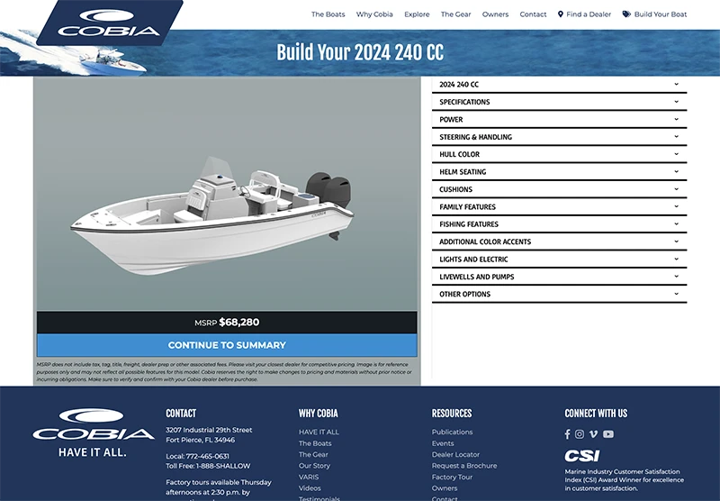Open The Gear navigation item in header
Image resolution: width=720 pixels, height=501 pixels.
click(455, 14)
